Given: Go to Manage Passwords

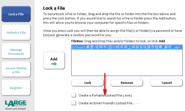Looking at the screenshot, I should point(16,51).
